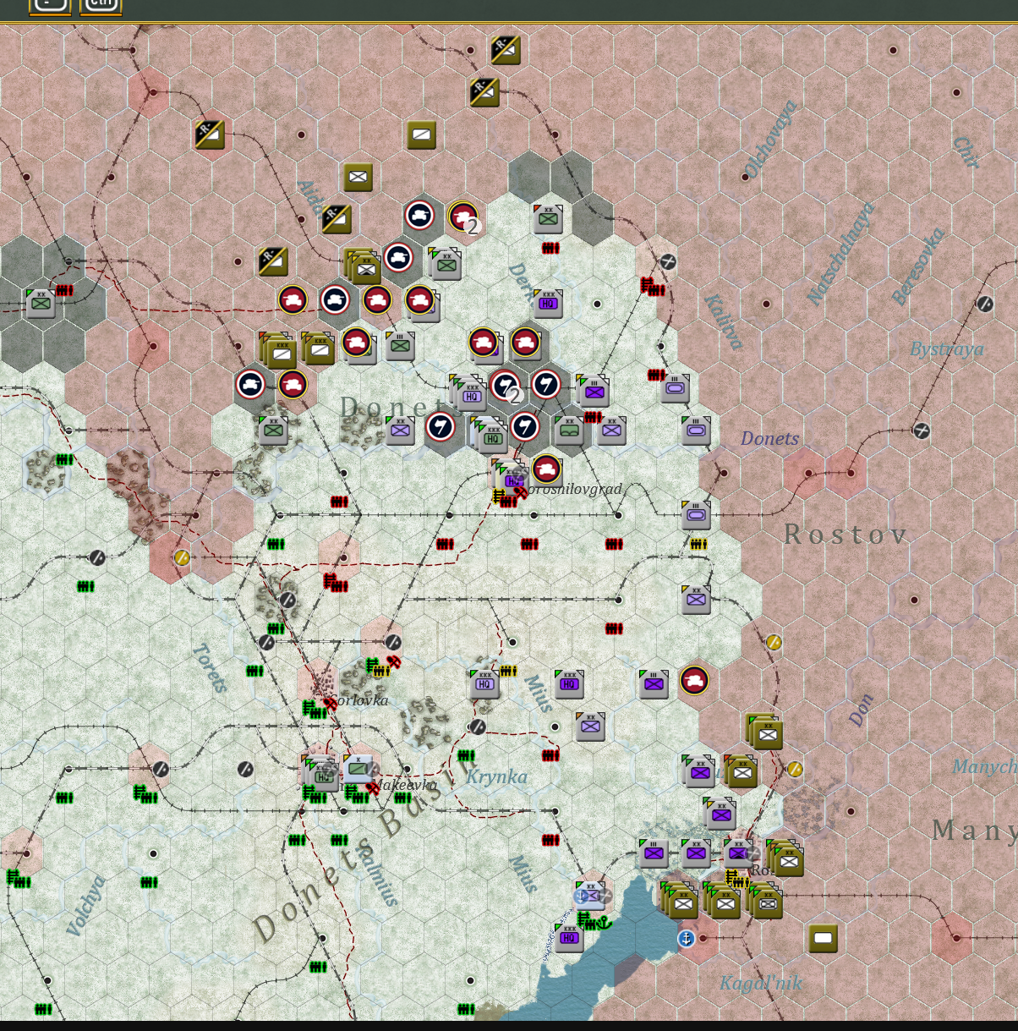Select the light purple division beside the Donets region label
Viewport: 1018px width, 1031px height.
click(x=400, y=430)
